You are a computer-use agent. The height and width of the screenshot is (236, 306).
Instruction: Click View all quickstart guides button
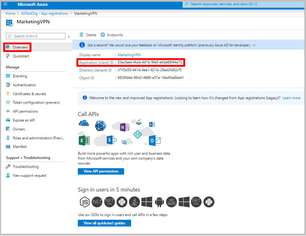(104, 223)
